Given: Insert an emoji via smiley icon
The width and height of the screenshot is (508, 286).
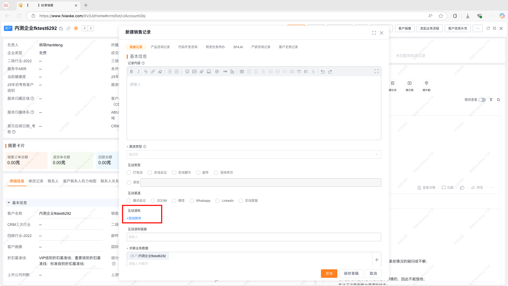Looking at the screenshot, I should point(187,71).
